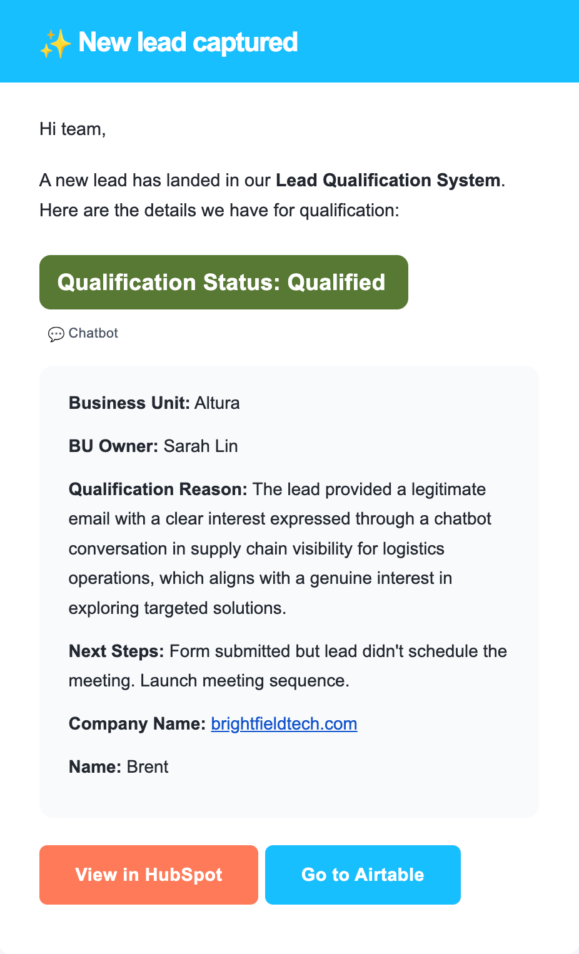579x954 pixels.
Task: Click the Qualification Reason label
Action: (158, 490)
